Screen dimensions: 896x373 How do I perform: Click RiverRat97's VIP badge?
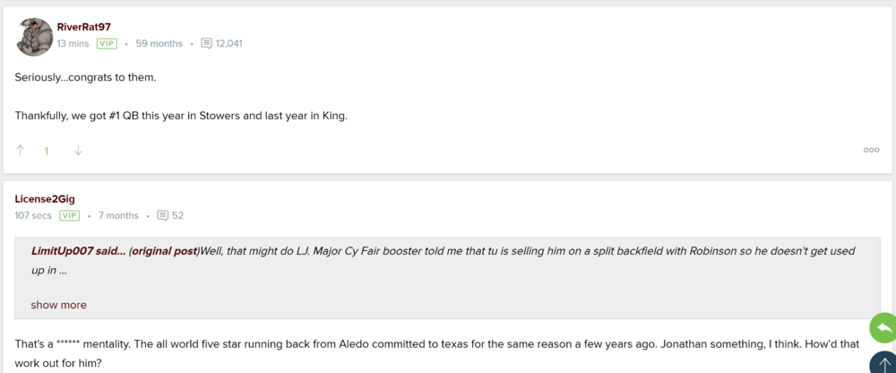coord(108,43)
